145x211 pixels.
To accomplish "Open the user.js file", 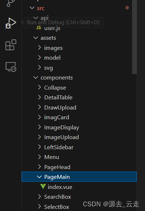I will point(52,28).
